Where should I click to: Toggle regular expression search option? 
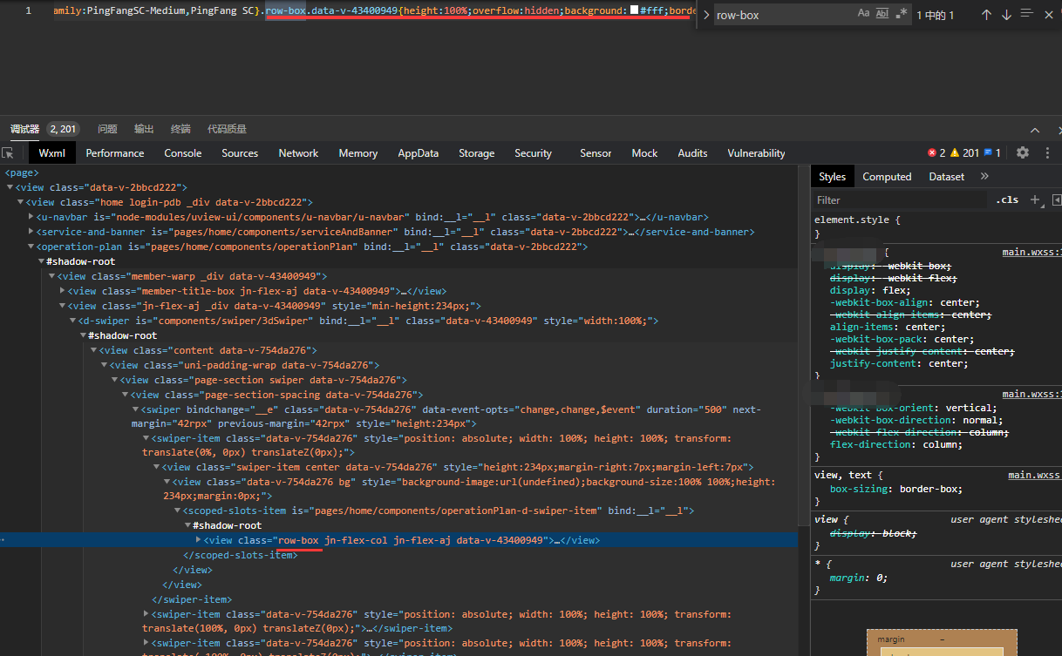[x=902, y=14]
